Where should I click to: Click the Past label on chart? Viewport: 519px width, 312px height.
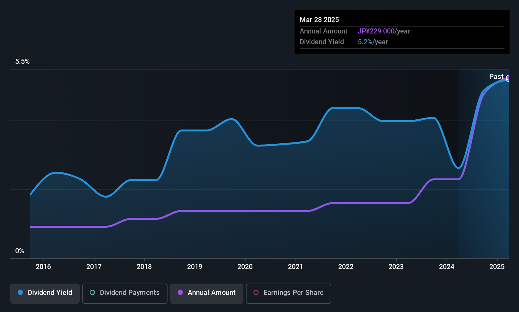pos(496,76)
